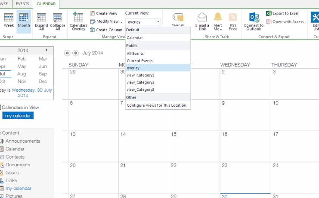Click Create View in ribbon
Image resolution: width=319 pixels, height=198 pixels.
104,13
